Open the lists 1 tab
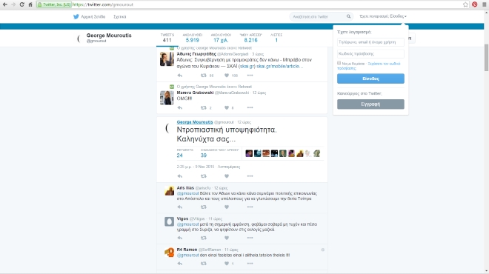489x274 pixels. 276,38
